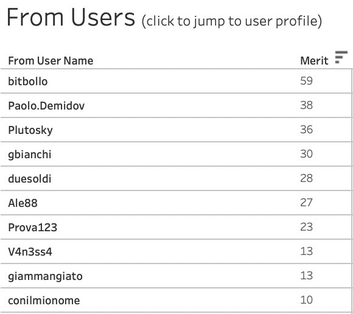353x314 pixels.
Task: Click the From User Name column header
Action: point(51,61)
